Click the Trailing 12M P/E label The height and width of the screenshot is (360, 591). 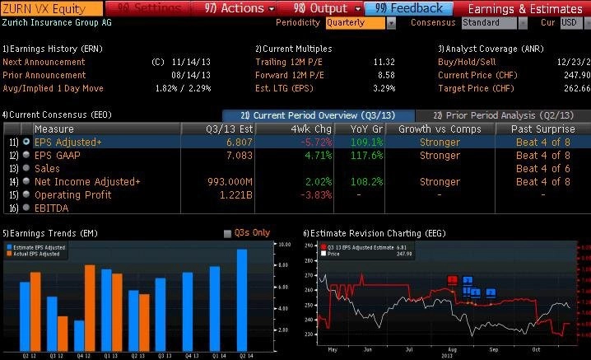pyautogui.click(x=289, y=62)
